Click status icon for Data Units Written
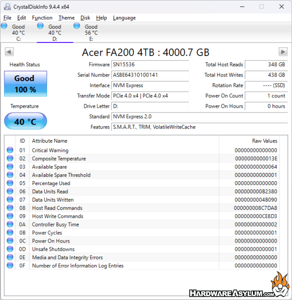 pos(10,200)
